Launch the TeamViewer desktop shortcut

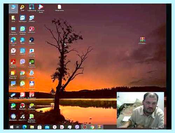tap(22, 19)
